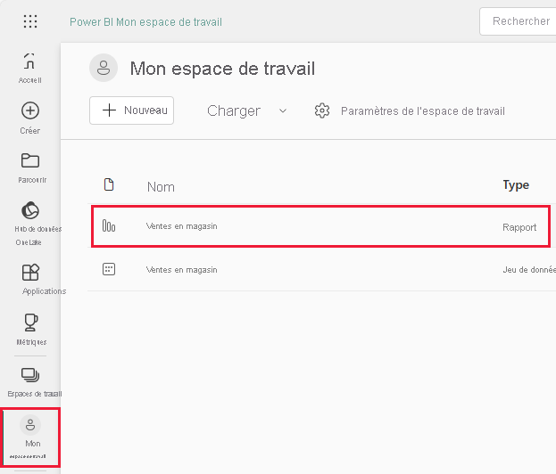Click the Mon espace de travail heading
556x474 pixels.
pyautogui.click(x=223, y=69)
